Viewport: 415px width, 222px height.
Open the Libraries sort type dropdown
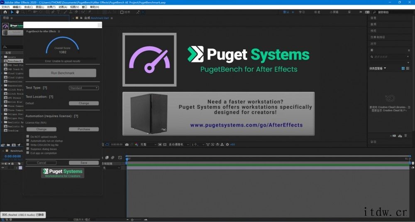pos(378,68)
